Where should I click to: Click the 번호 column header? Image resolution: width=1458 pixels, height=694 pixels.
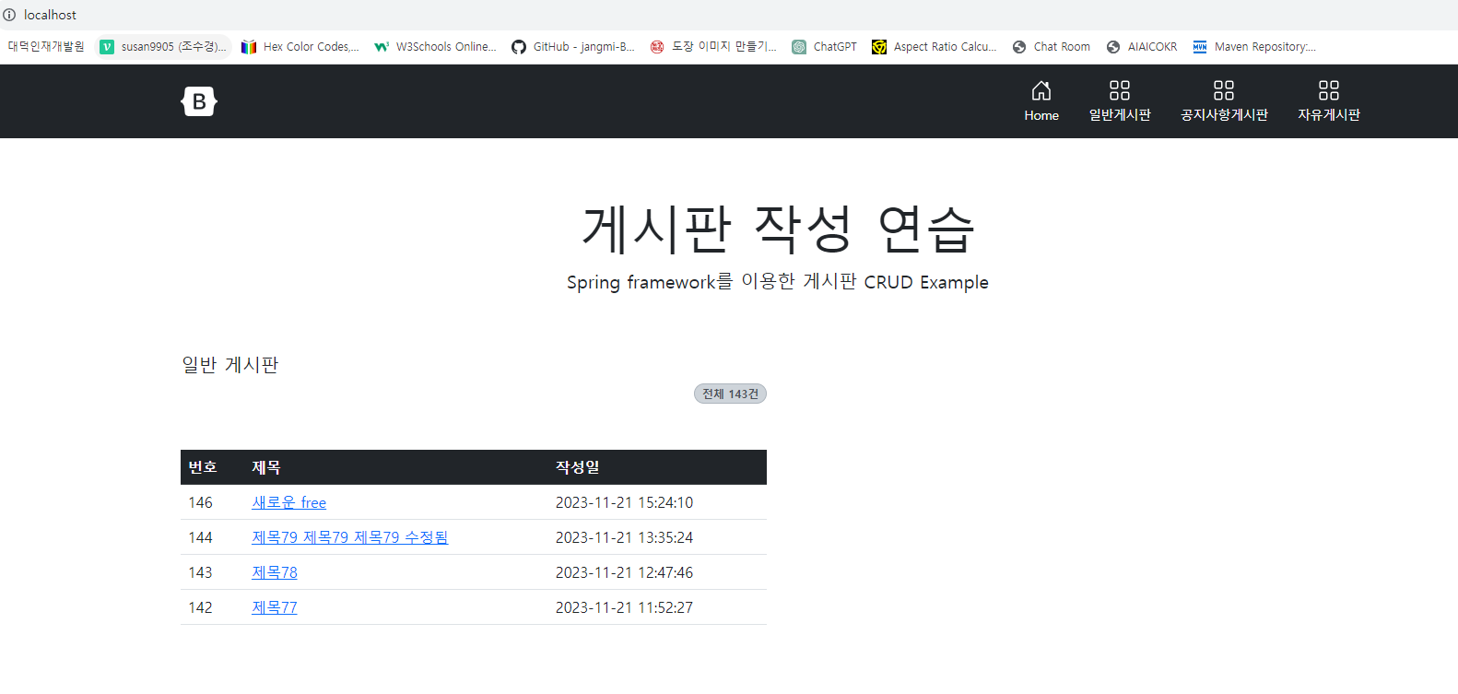(203, 467)
